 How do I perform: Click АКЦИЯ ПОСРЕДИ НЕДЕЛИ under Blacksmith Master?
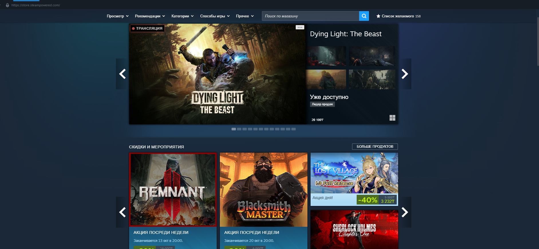click(x=252, y=232)
